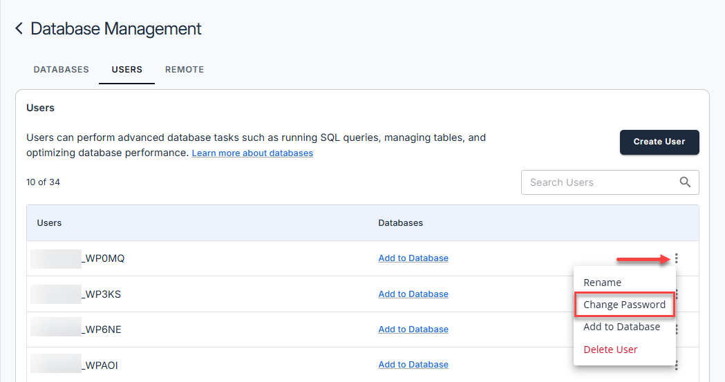Open the REMOTE tab
Viewport: 725px width, 382px height.
point(185,70)
